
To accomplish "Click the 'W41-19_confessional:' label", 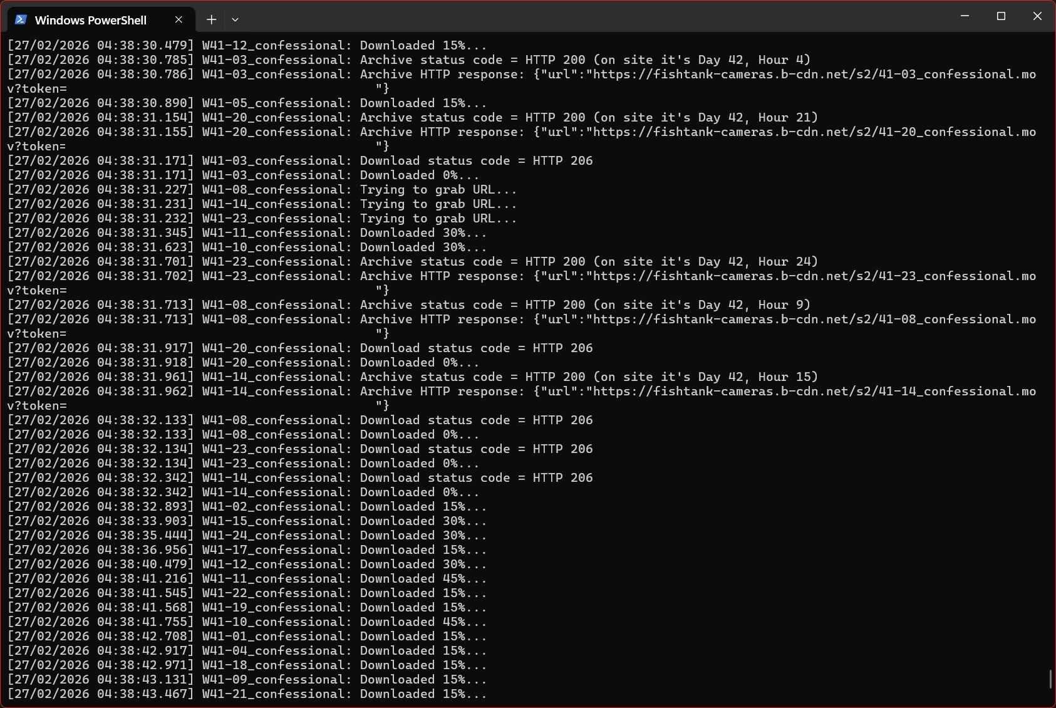I will point(277,608).
